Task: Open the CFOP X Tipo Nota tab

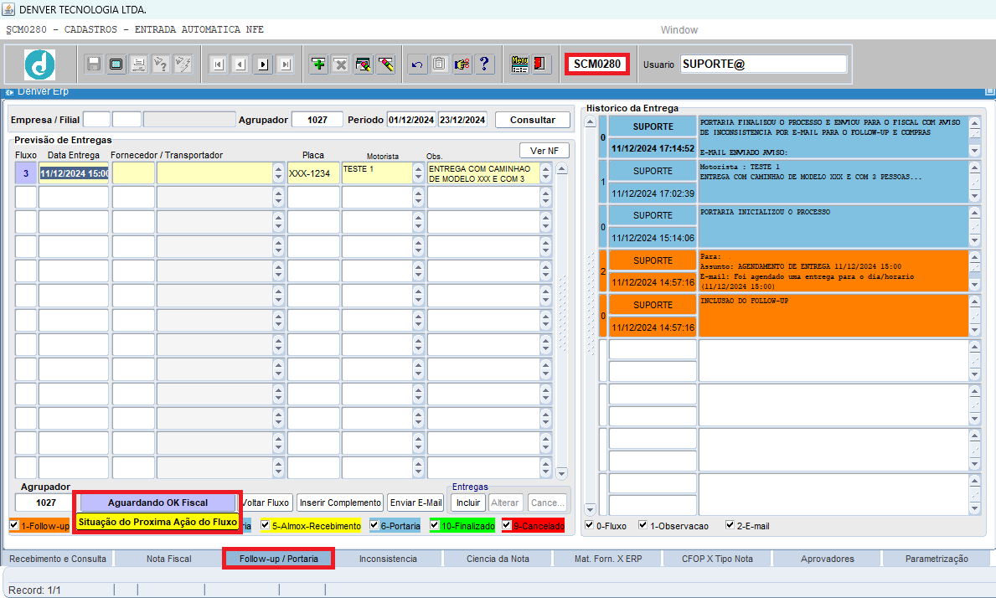Action: [717, 559]
